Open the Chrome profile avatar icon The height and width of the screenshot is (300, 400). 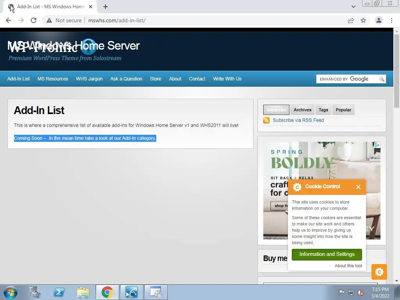[379, 20]
